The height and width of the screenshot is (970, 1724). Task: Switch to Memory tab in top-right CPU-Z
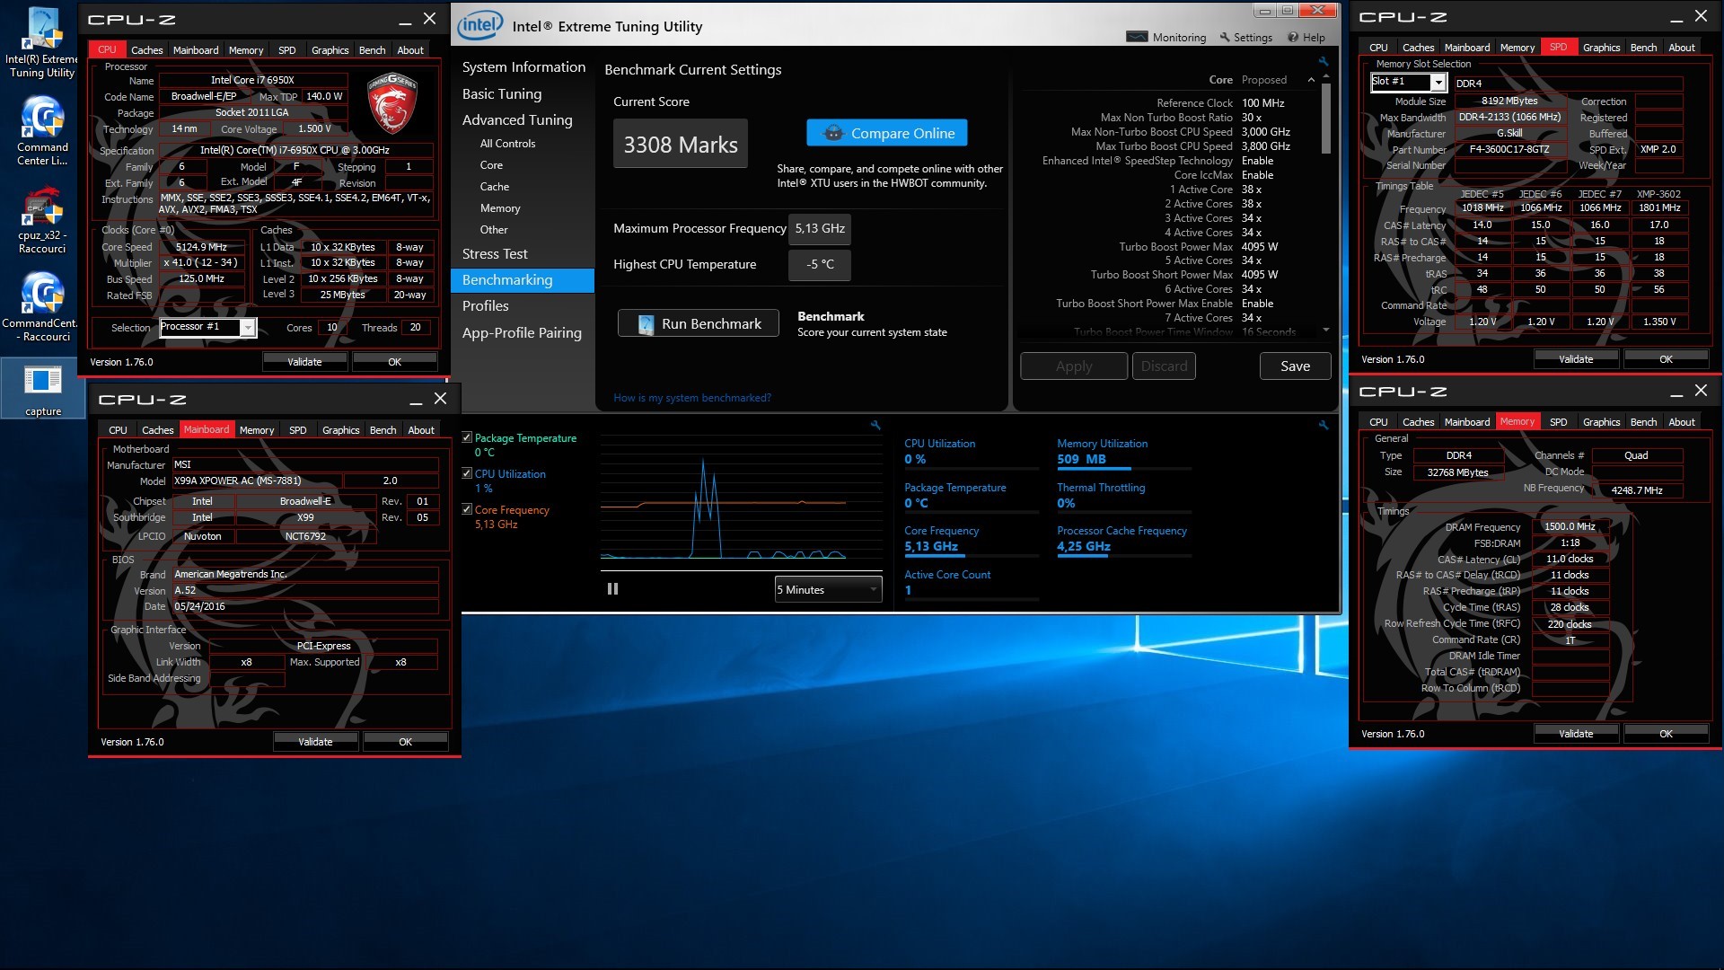point(1517,48)
